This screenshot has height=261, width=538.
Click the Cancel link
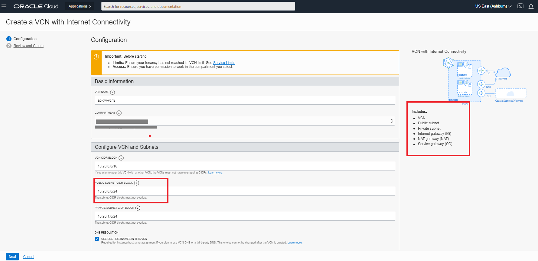[x=29, y=257]
